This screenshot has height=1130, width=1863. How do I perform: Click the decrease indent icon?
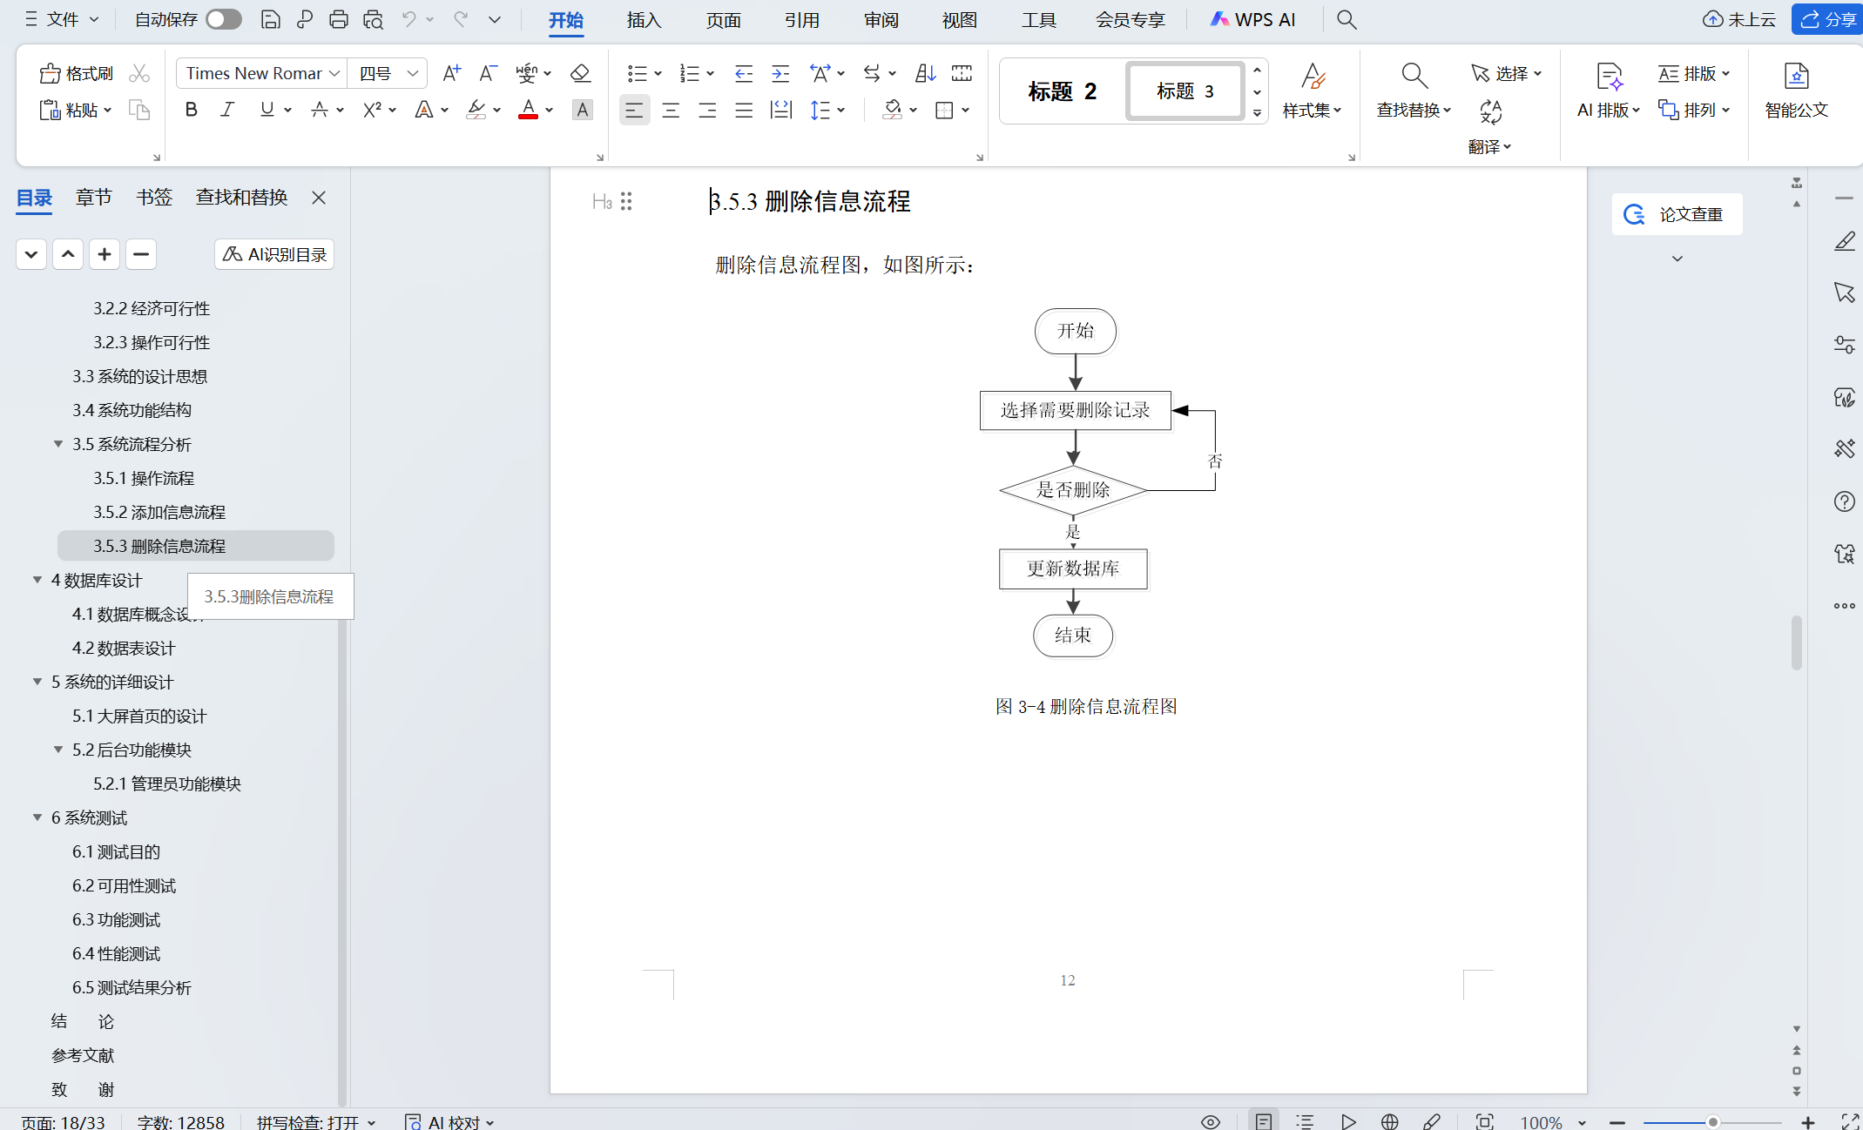point(743,74)
